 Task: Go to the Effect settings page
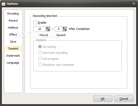coord(13,35)
